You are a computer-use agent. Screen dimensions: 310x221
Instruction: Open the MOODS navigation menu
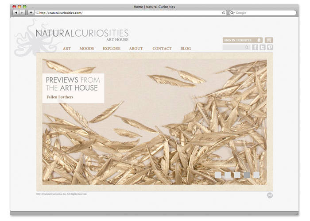click(x=86, y=49)
